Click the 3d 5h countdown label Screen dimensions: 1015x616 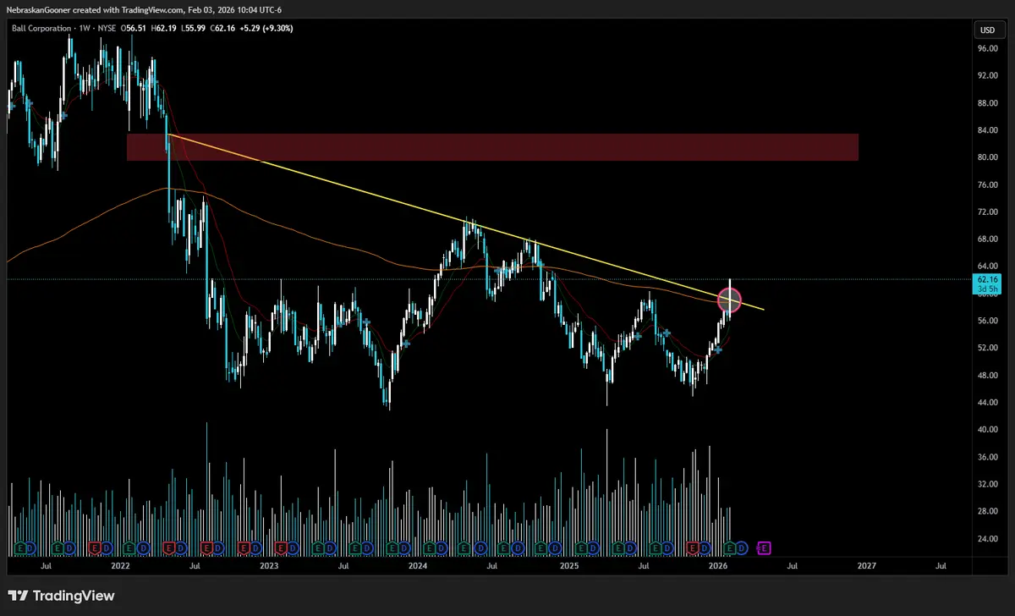[987, 289]
